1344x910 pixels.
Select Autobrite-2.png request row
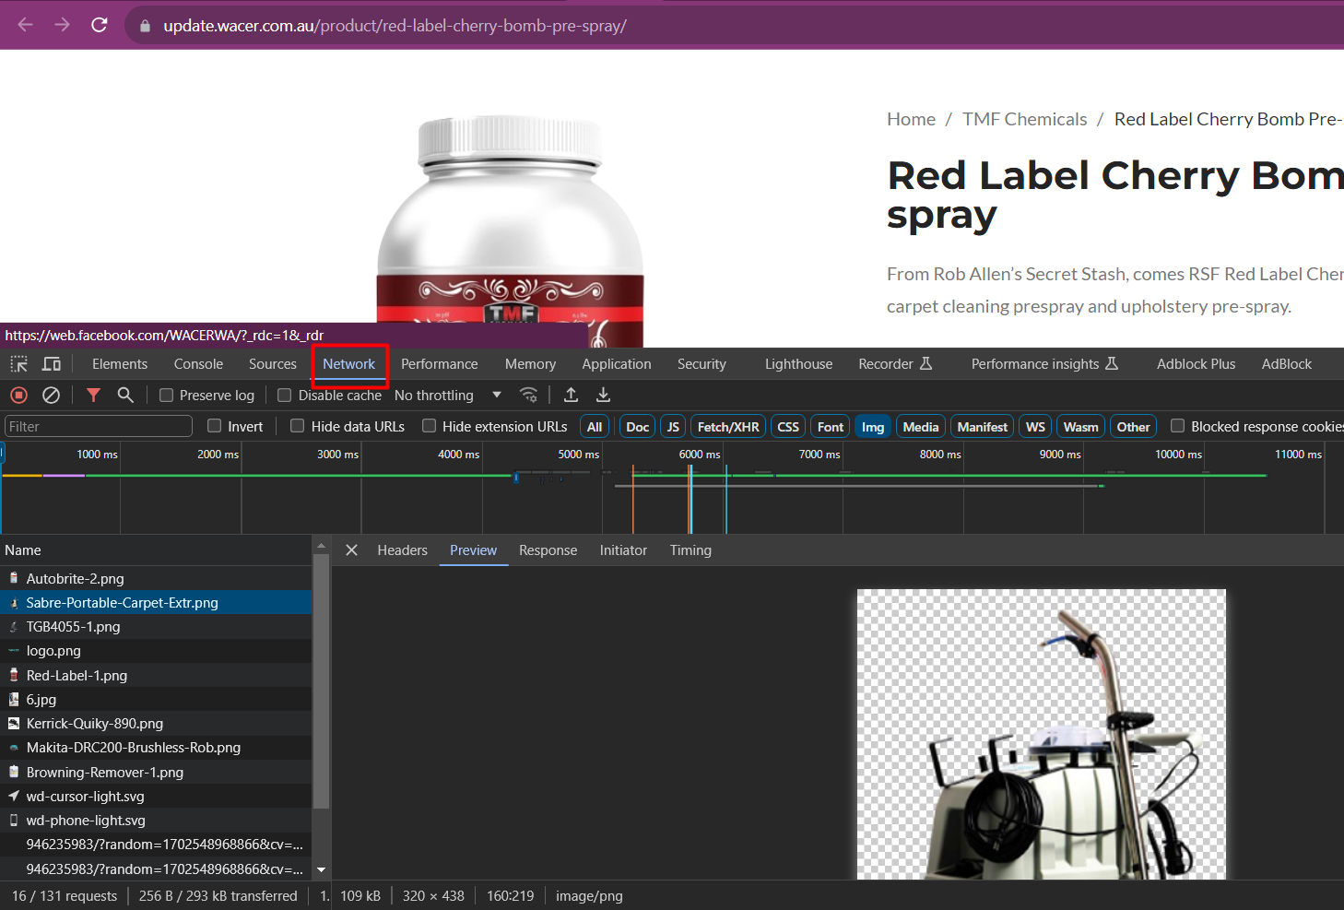click(156, 578)
